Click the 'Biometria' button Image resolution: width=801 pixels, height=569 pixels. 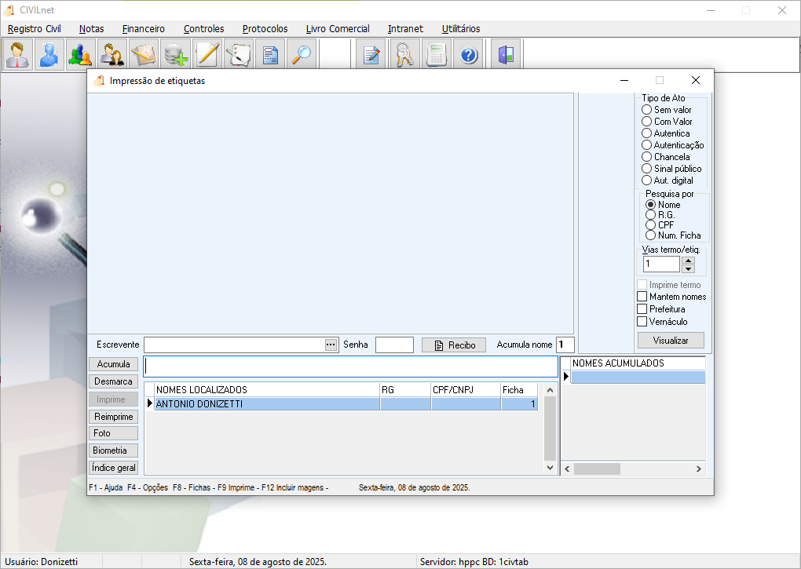[x=113, y=450]
